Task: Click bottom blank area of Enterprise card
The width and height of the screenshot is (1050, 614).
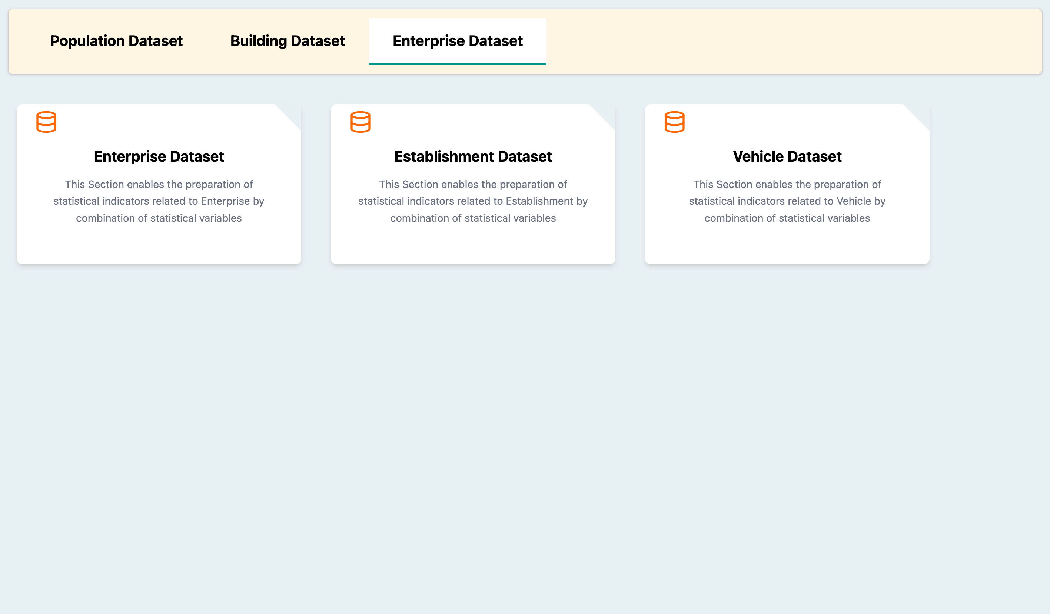Action: (159, 246)
